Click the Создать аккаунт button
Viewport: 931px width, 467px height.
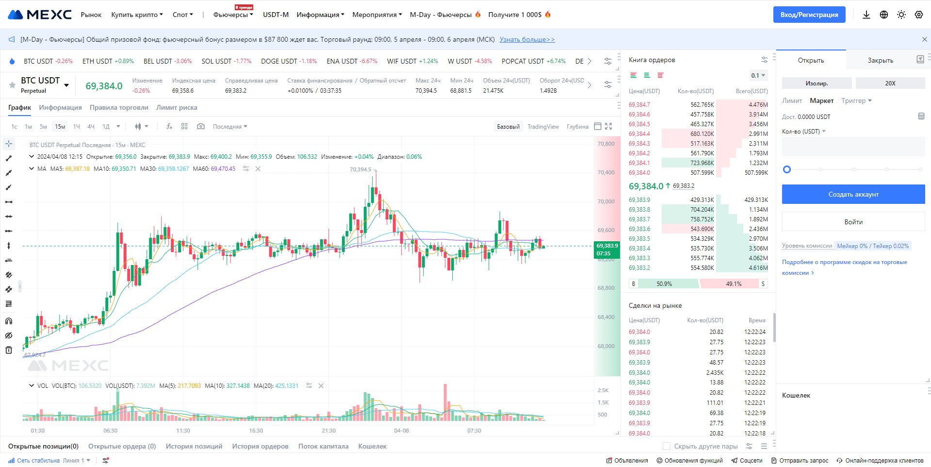853,194
